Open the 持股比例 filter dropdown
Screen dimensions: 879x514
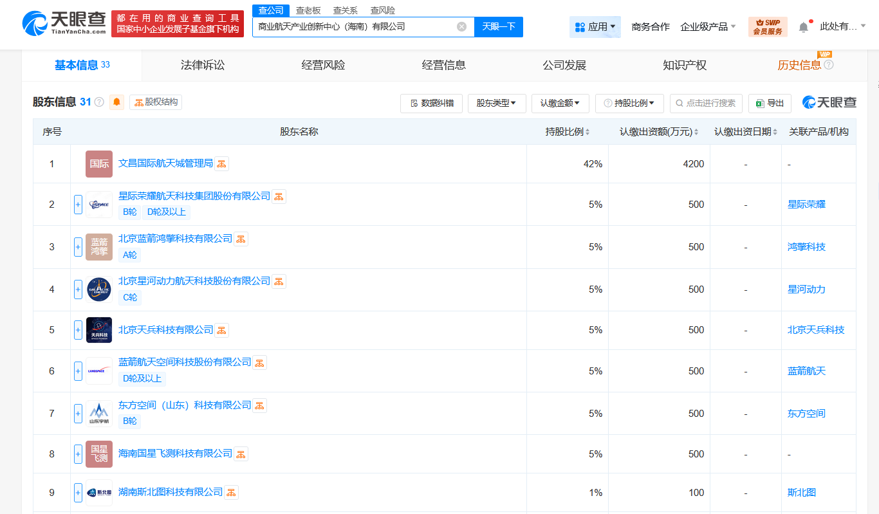click(629, 103)
